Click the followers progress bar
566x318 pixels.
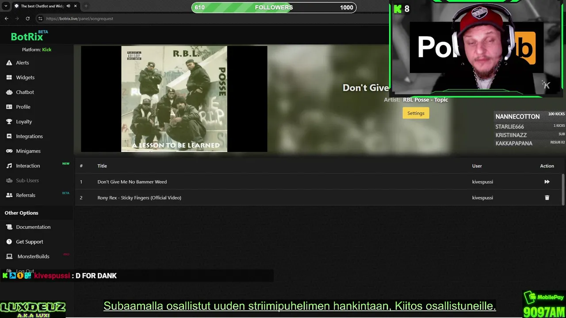(x=274, y=7)
